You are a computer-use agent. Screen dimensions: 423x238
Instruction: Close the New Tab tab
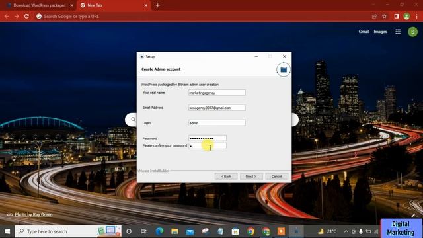pos(146,5)
